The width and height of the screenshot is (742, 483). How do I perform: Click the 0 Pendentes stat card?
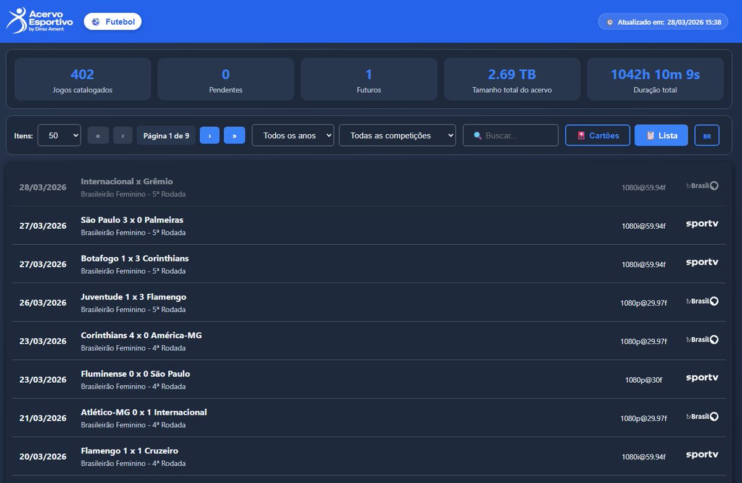click(226, 79)
